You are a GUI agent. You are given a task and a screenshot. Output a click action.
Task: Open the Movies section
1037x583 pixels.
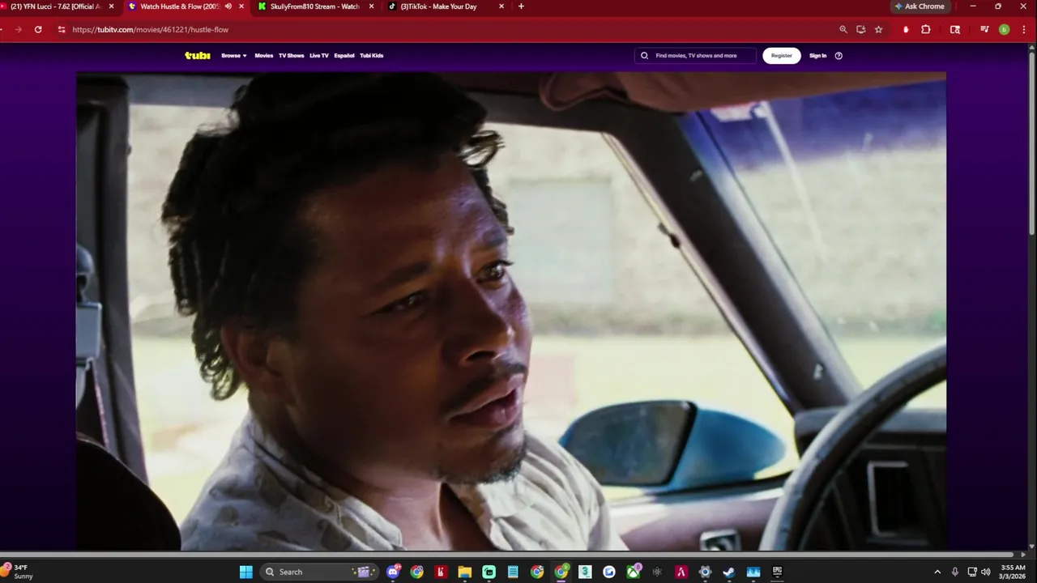264,56
